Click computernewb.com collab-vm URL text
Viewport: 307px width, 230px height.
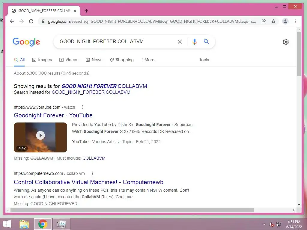coord(49,173)
